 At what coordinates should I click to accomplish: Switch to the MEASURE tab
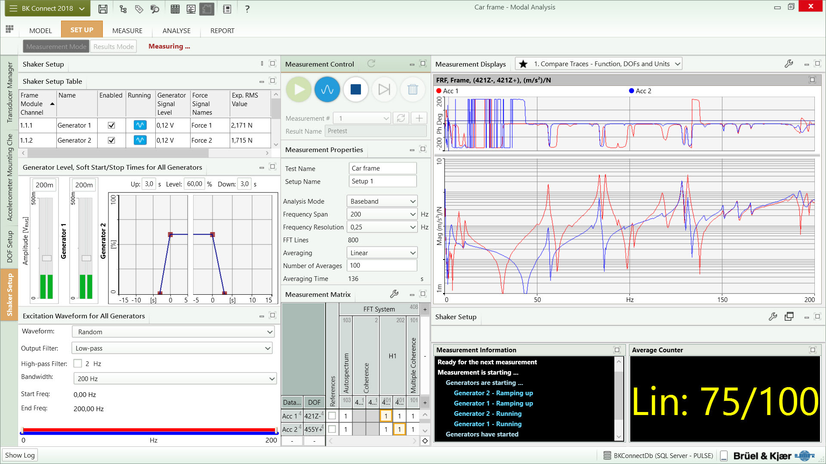(x=127, y=31)
